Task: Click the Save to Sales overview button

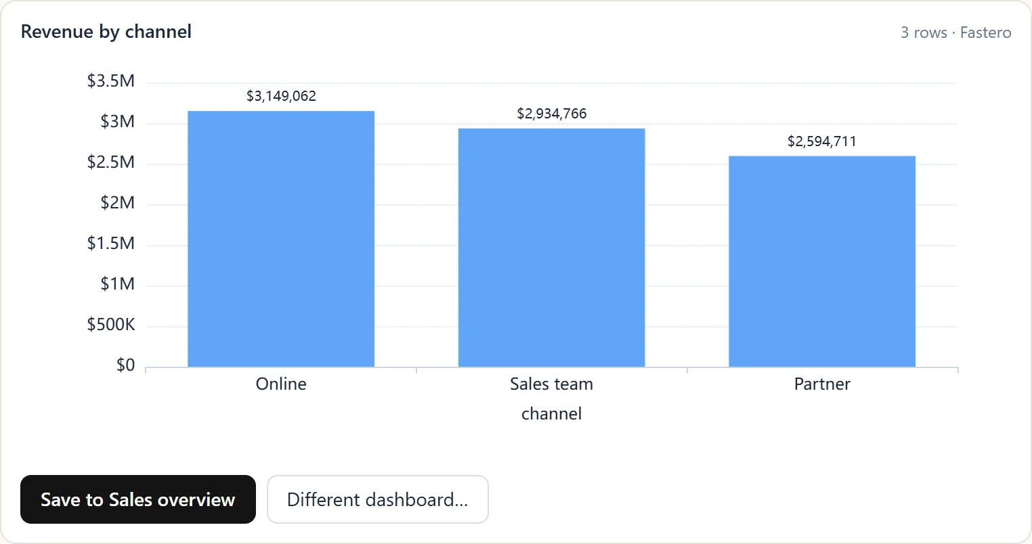Action: click(138, 499)
